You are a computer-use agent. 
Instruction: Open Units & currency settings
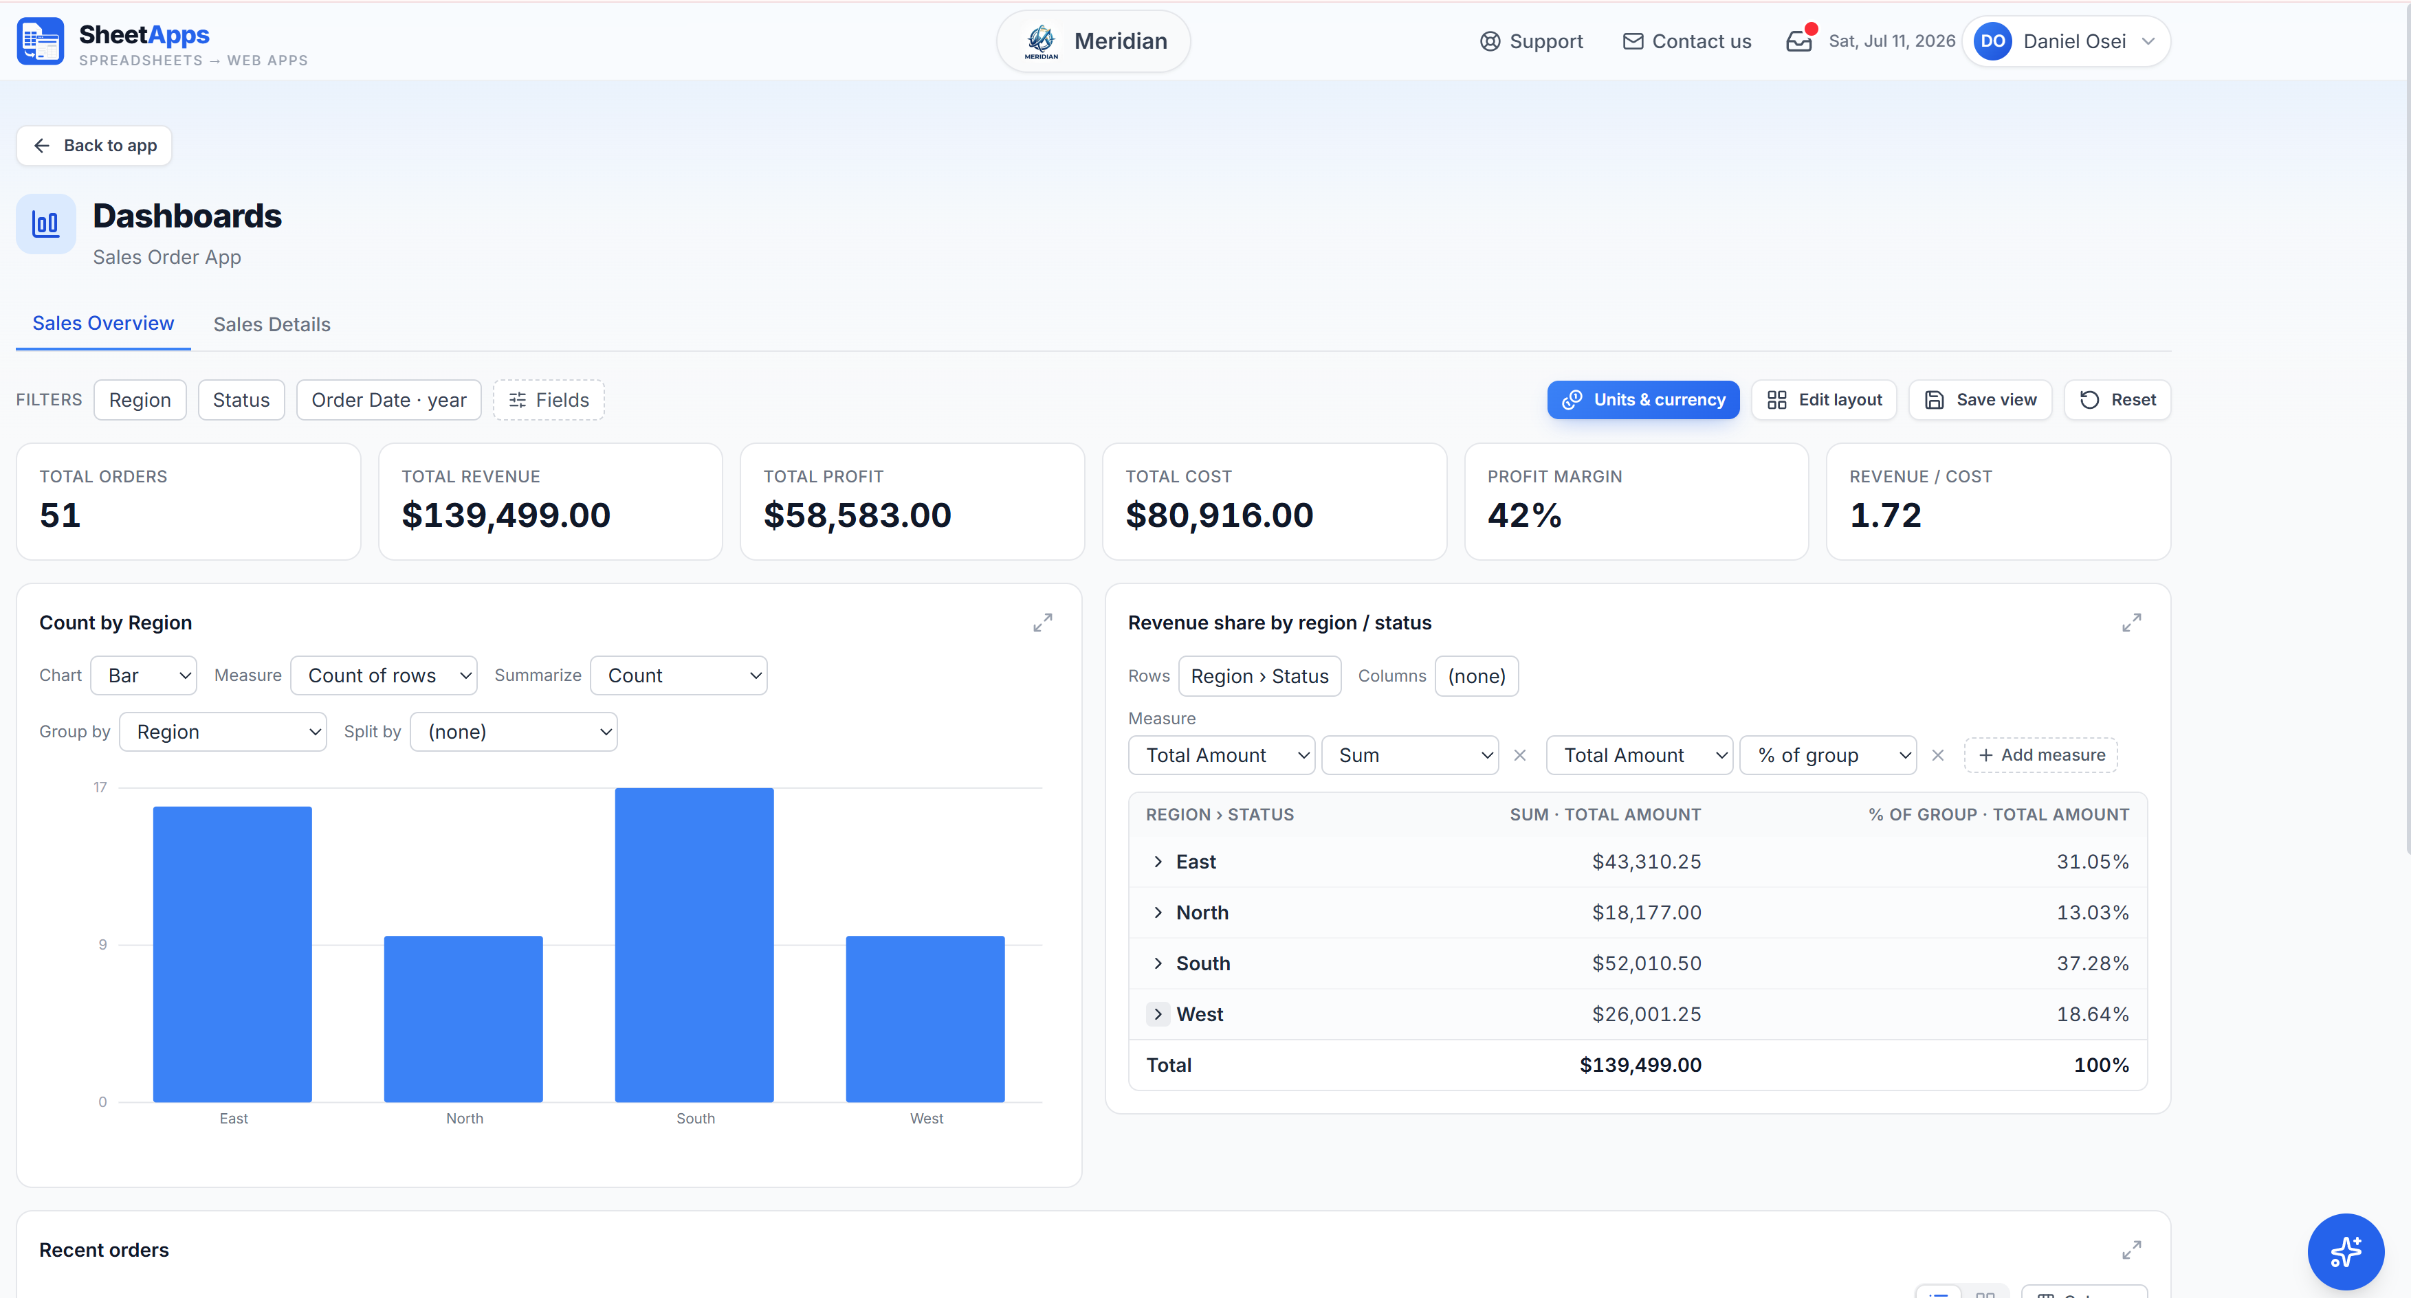point(1642,400)
